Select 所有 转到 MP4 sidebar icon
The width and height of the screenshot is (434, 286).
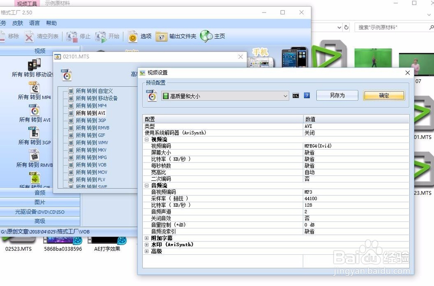point(34,88)
